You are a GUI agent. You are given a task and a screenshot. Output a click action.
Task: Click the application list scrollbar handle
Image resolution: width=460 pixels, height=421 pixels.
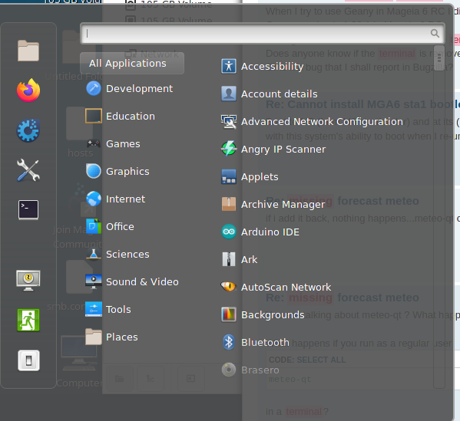point(438,58)
